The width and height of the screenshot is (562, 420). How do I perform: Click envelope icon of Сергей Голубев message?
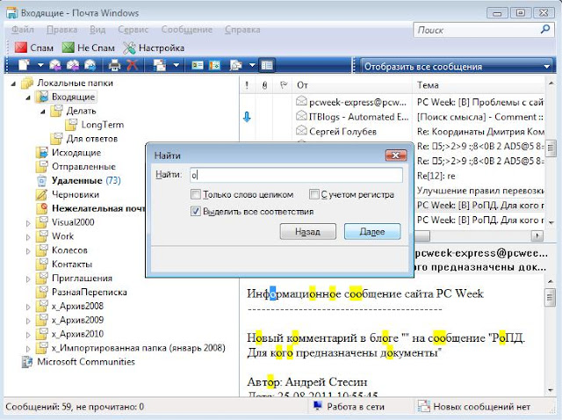[x=301, y=131]
